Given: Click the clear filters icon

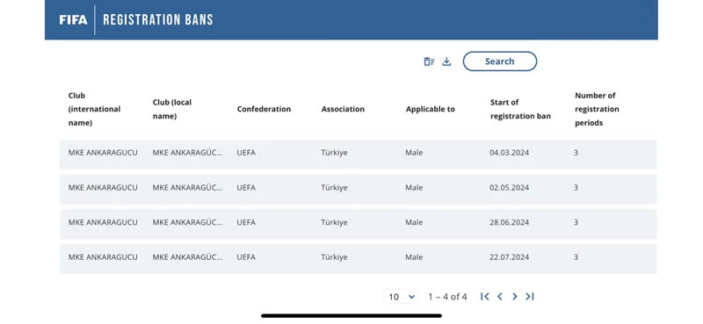Looking at the screenshot, I should (429, 61).
